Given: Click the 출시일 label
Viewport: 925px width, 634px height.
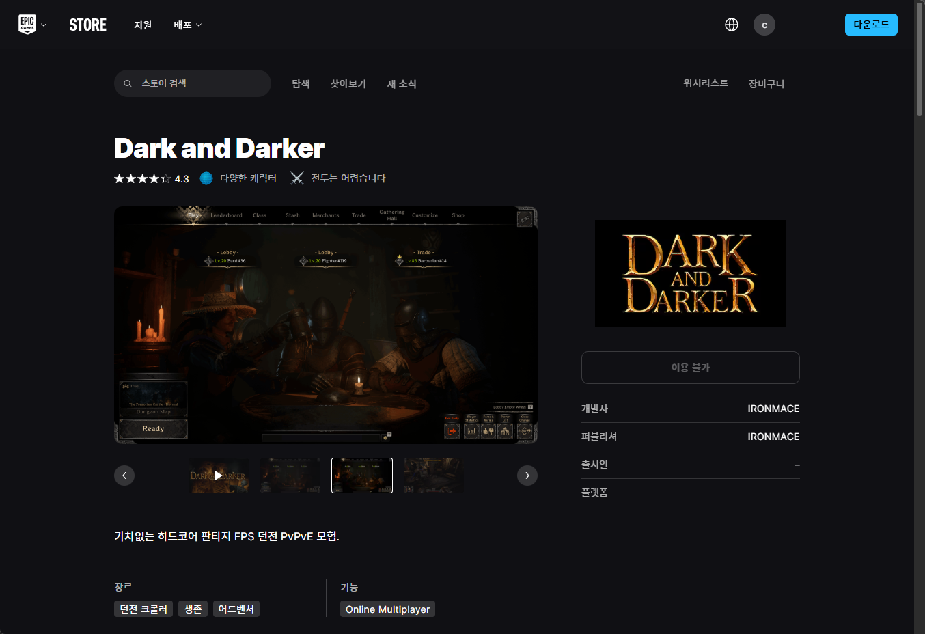Looking at the screenshot, I should pos(594,465).
